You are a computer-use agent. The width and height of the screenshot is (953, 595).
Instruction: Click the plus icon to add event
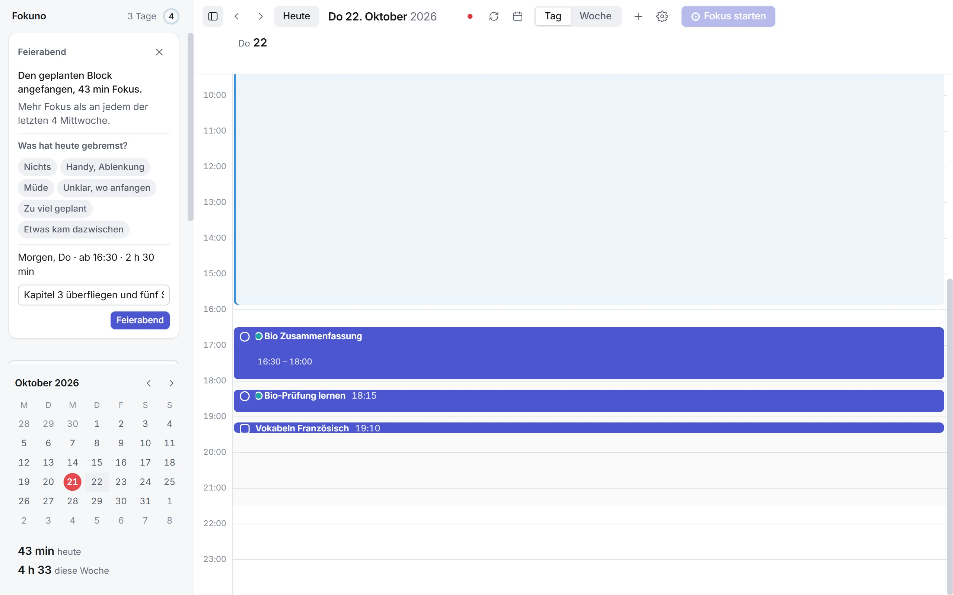point(638,16)
